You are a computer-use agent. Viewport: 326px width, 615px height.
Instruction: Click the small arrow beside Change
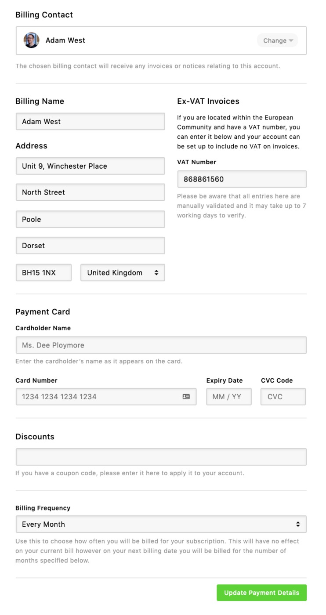pyautogui.click(x=291, y=41)
